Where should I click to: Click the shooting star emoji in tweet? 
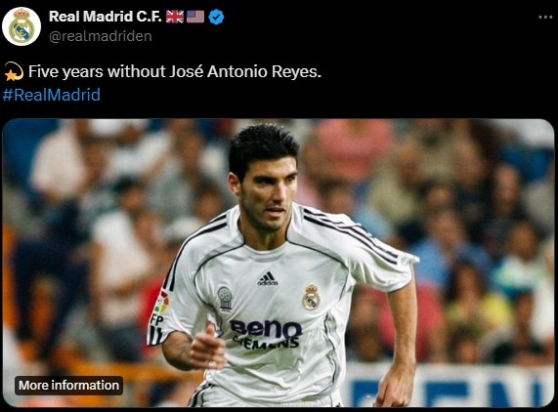15,71
